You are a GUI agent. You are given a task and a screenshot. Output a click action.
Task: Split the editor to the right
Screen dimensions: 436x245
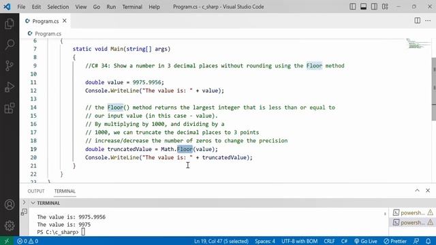pos(418,20)
